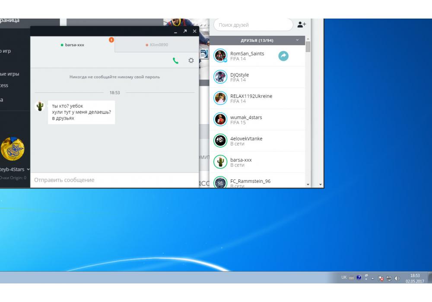Screen dimensions: 432x302
Task: Collapse the ДРУЗЬЯ (13/94) friends group
Action: click(297, 41)
